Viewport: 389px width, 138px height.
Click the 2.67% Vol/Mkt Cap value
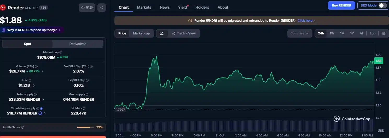(79, 71)
